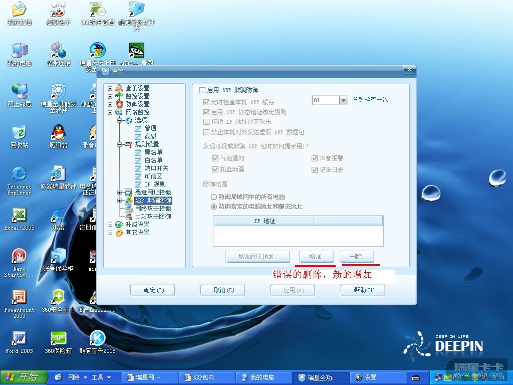This screenshot has height=385, width=513.
Task: Click the 增加网关地址 button
Action: [258, 257]
